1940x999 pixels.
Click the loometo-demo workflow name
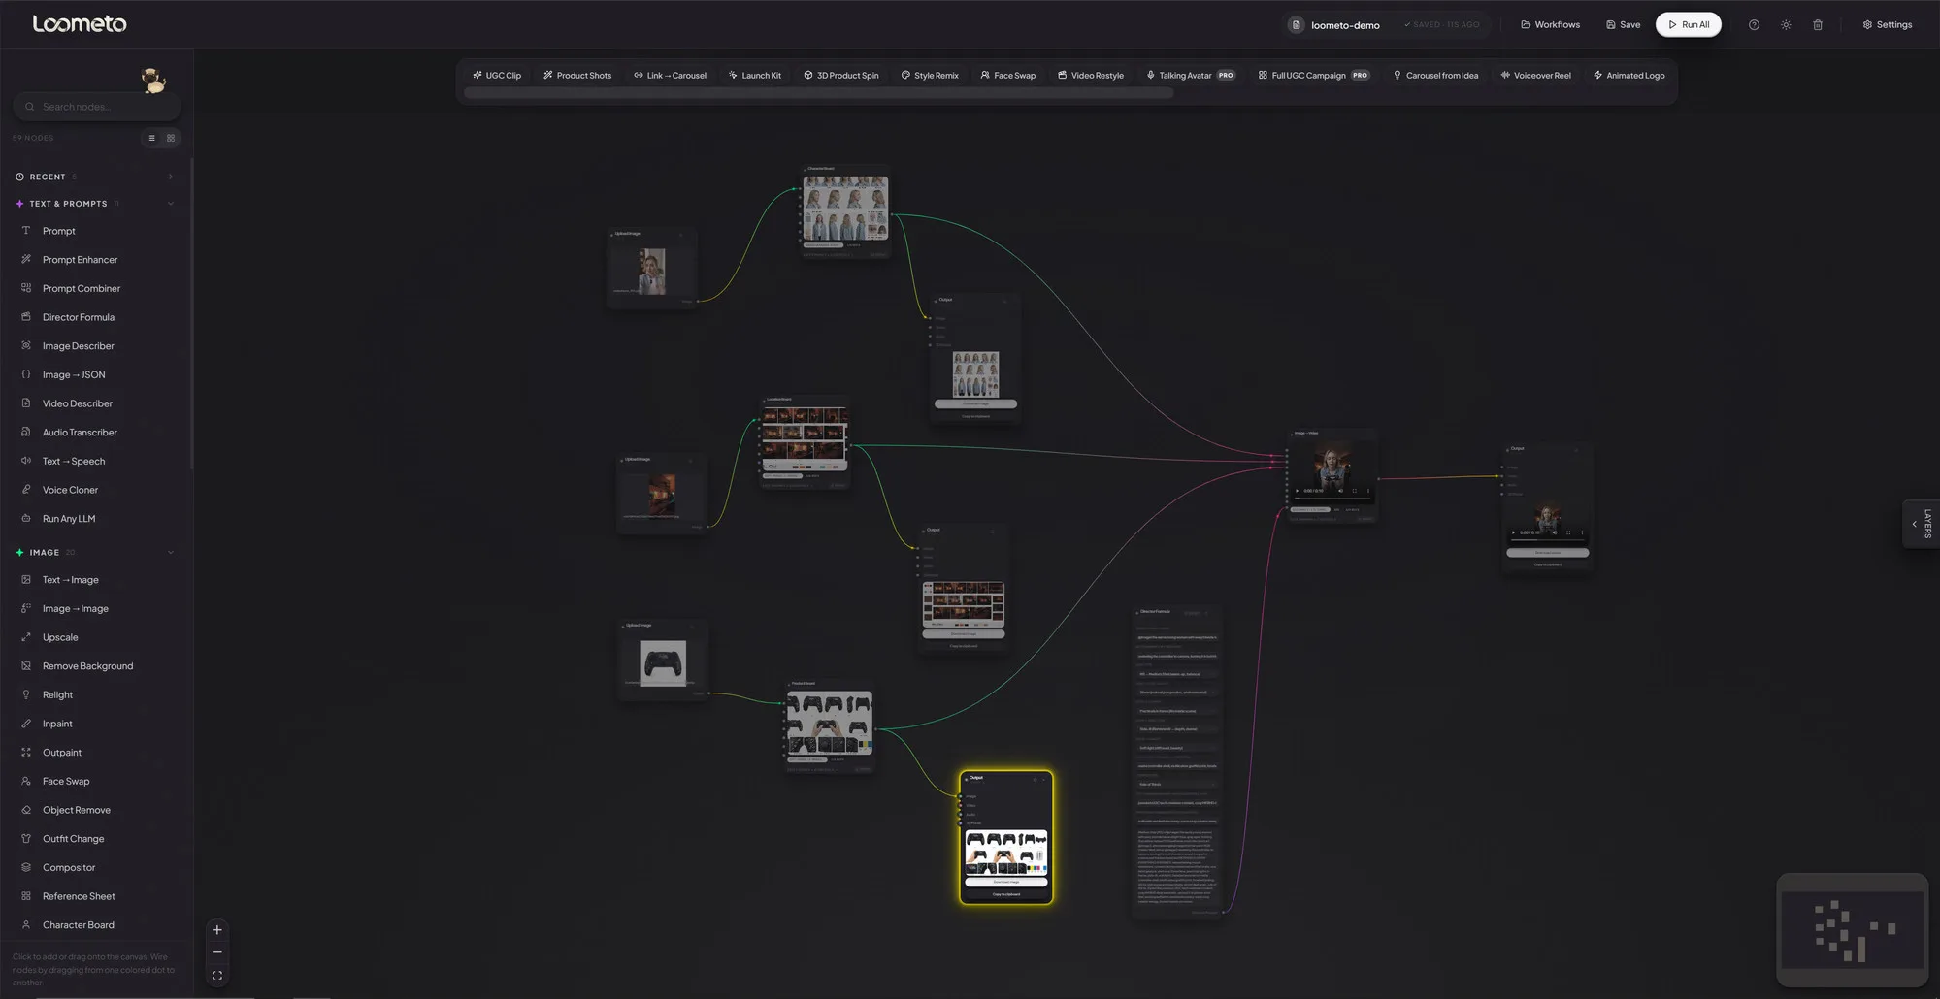tap(1345, 25)
